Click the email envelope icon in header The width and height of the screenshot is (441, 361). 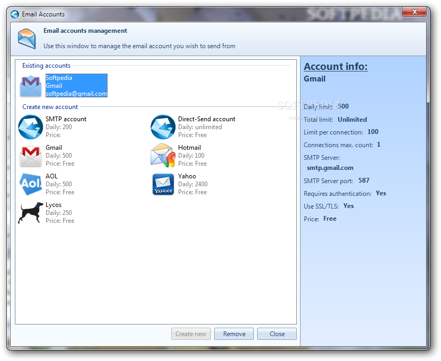pos(27,39)
